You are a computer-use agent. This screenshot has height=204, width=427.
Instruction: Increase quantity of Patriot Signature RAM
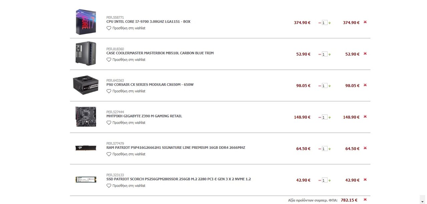(330, 149)
